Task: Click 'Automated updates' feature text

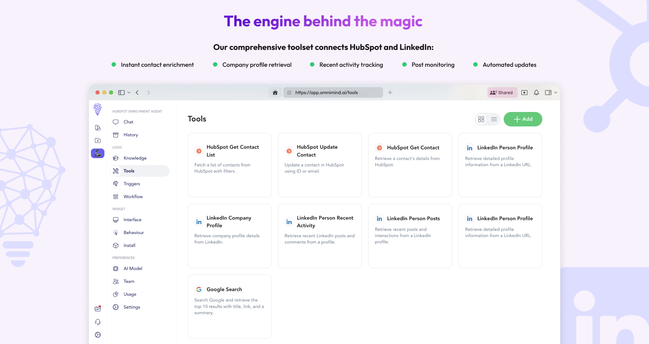Action: tap(509, 65)
